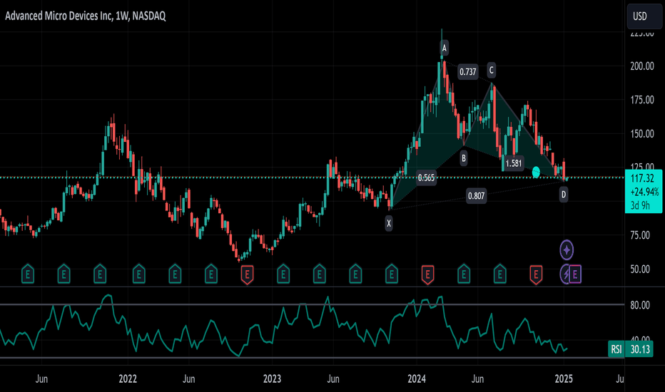Click the 0.807 ratio label
Image resolution: width=665 pixels, height=392 pixels.
coord(476,196)
